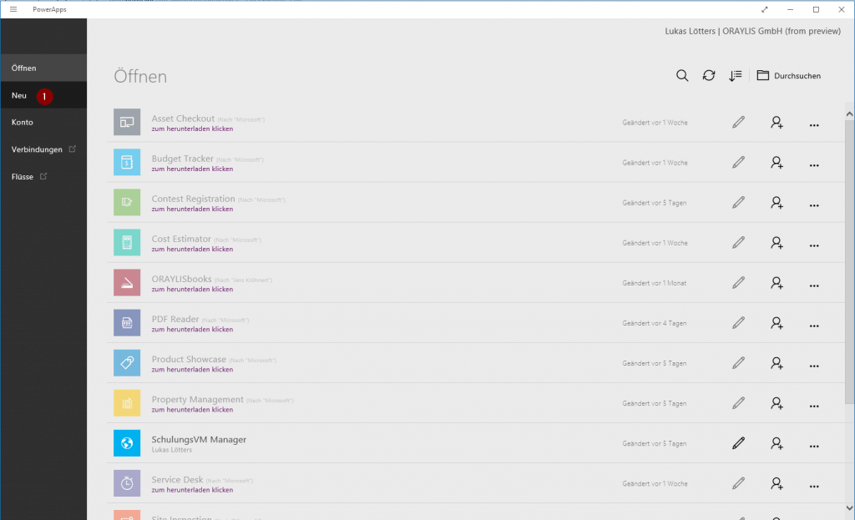The image size is (855, 520).
Task: Click the full-screen expand arrows in title bar
Action: [765, 9]
